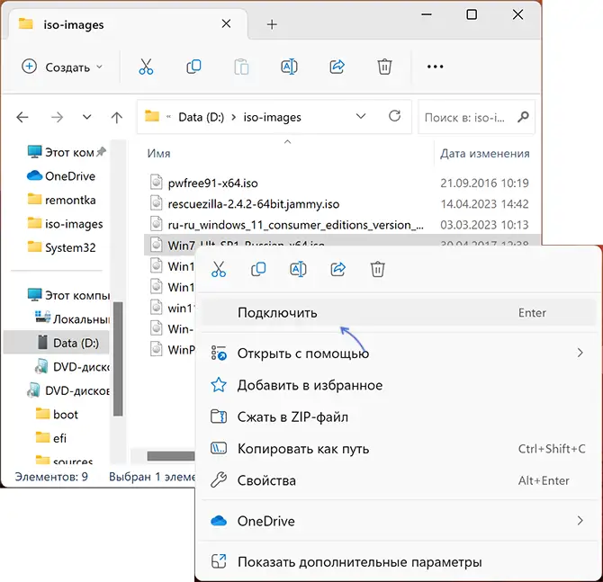Viewport: 603px width, 582px height.
Task: Click the Copy icon in context menu
Action: click(x=258, y=269)
